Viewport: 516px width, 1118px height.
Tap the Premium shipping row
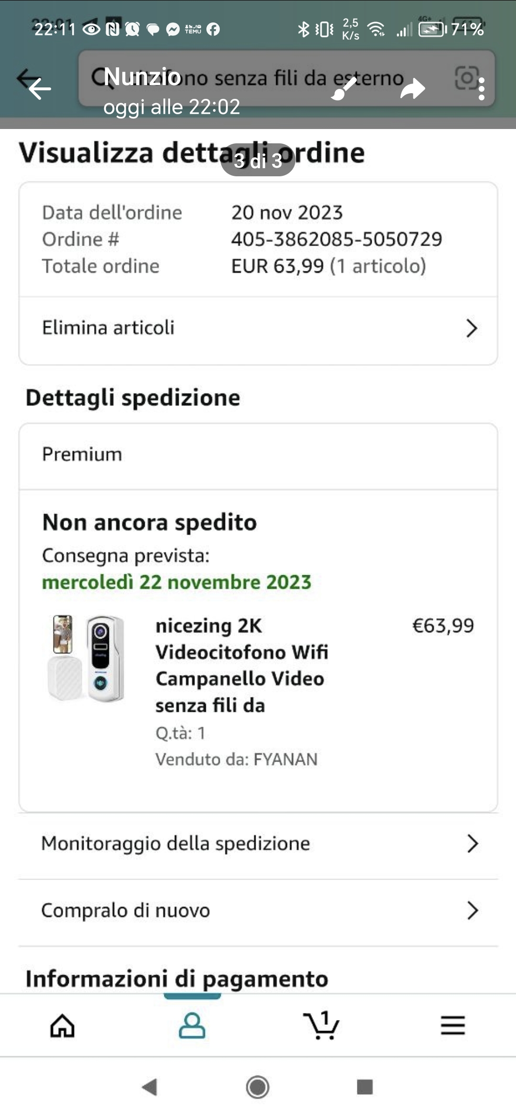[258, 455]
